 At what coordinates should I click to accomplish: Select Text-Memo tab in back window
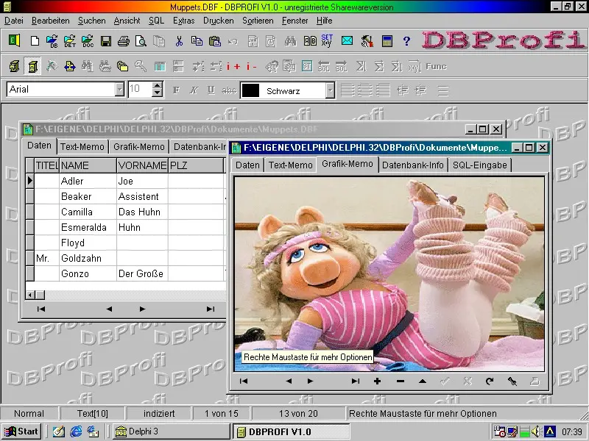coord(82,146)
